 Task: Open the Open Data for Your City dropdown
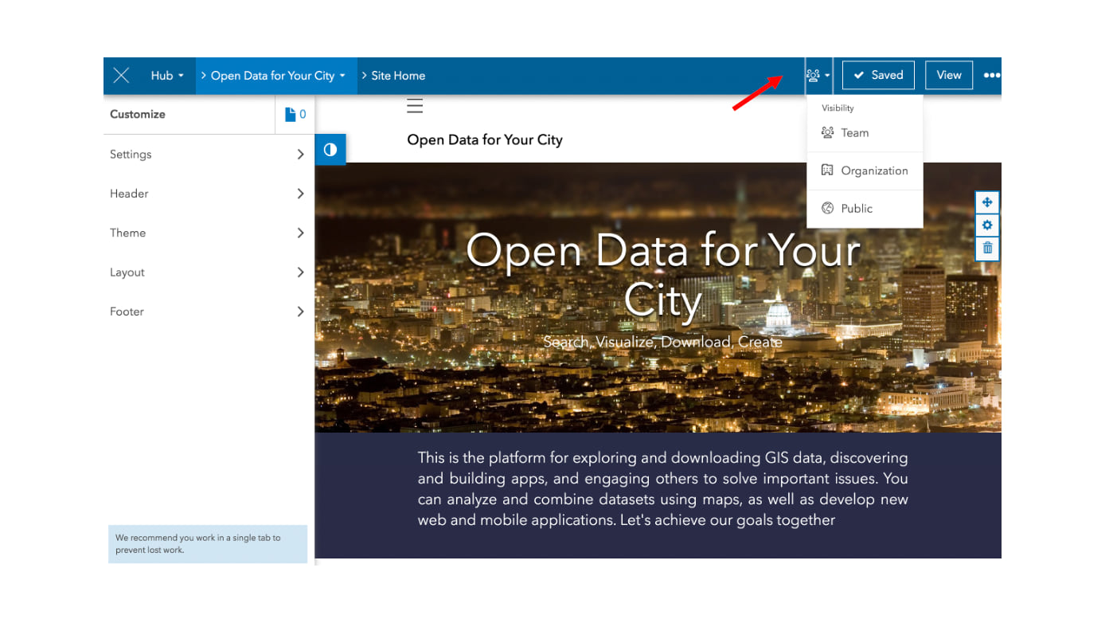pyautogui.click(x=276, y=76)
